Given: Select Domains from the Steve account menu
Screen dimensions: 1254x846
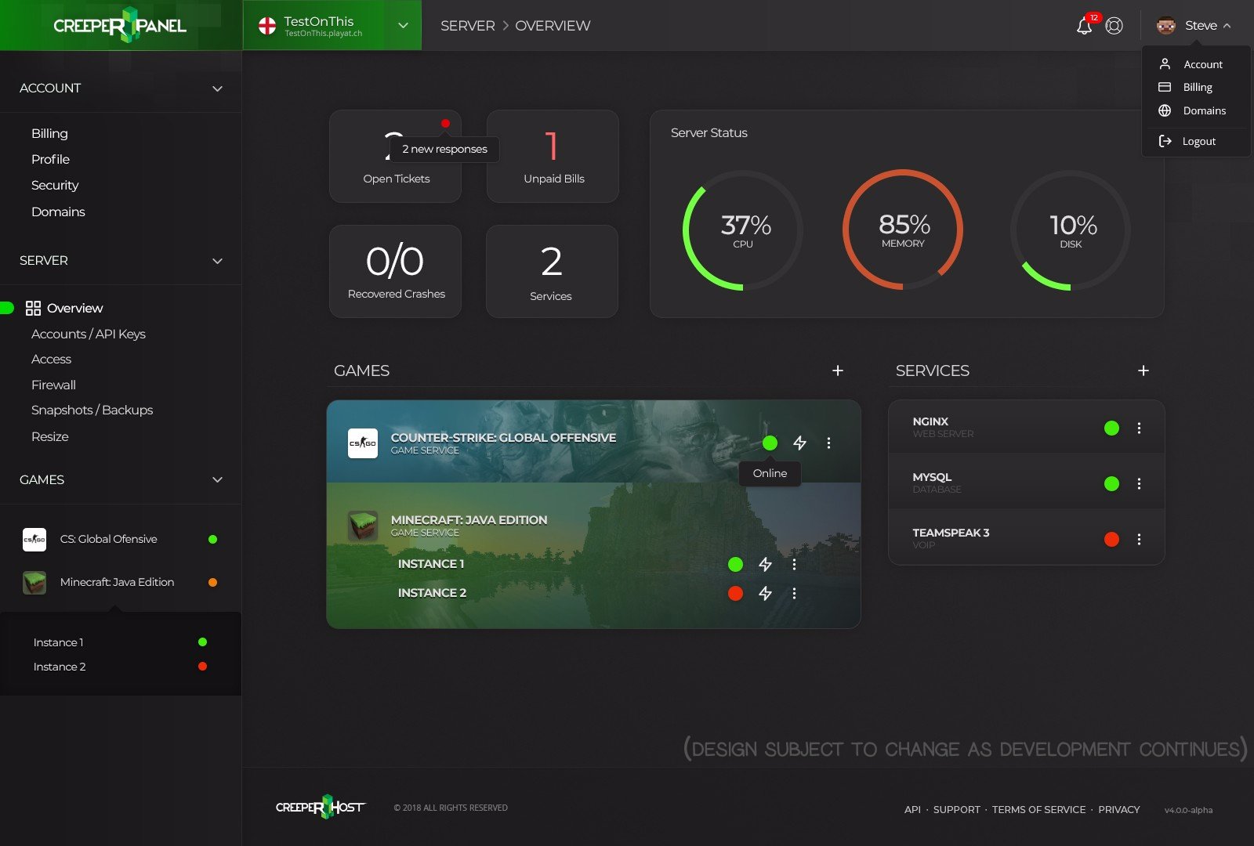Looking at the screenshot, I should pyautogui.click(x=1205, y=110).
